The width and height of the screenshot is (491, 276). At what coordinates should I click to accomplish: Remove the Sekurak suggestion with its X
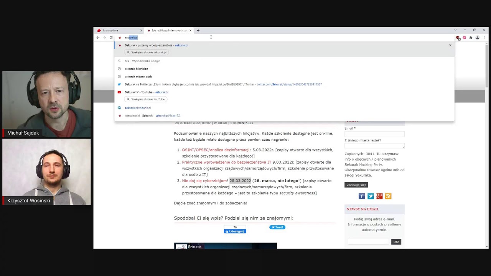pyautogui.click(x=450, y=45)
